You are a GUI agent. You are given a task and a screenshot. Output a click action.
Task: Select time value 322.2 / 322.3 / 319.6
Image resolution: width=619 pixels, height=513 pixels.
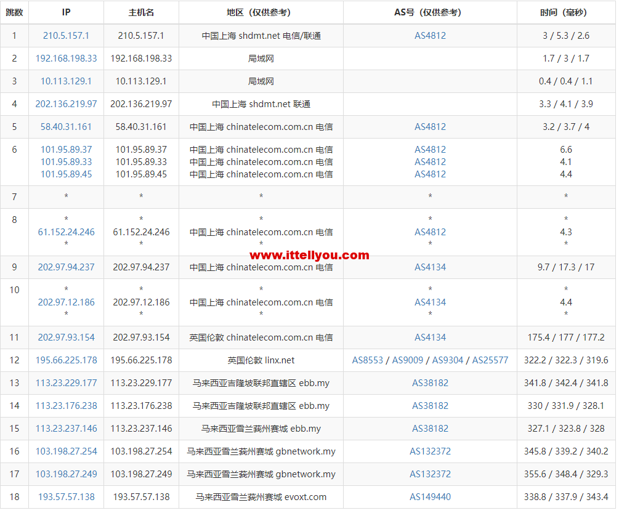coord(565,360)
